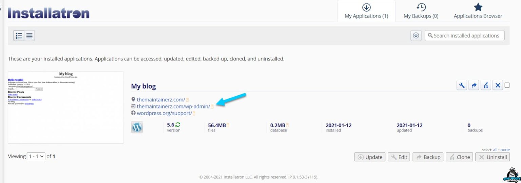The image size is (521, 183).
Task: Click the clone icon beside My blog
Action: point(486,85)
